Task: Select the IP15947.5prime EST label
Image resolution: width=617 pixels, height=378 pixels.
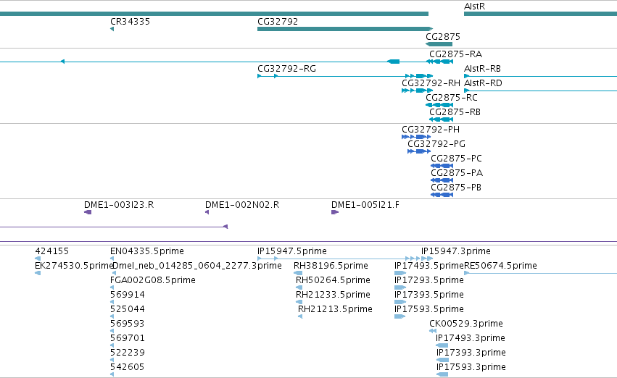Action: coord(292,251)
